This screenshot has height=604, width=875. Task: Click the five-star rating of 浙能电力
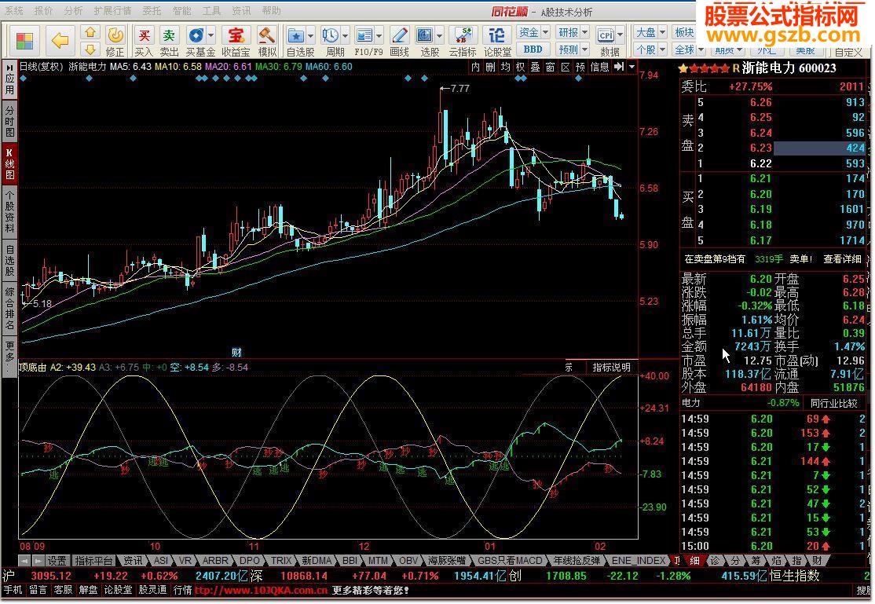(x=704, y=68)
